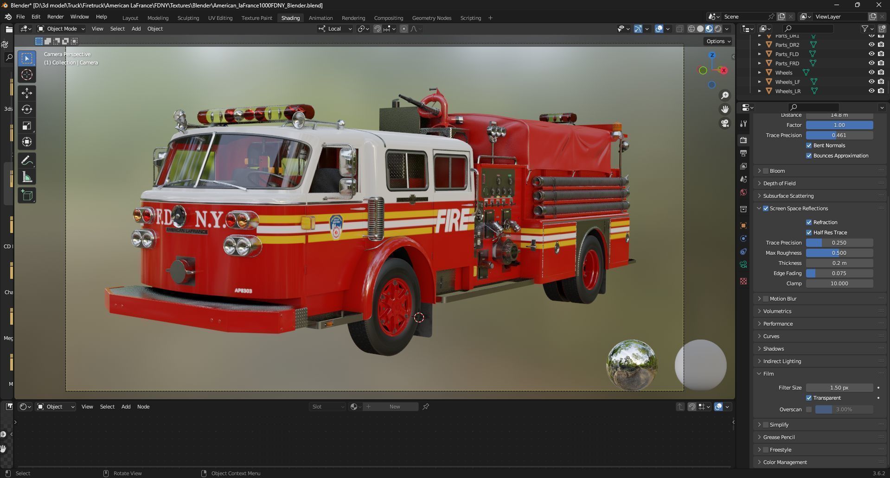Screen dimensions: 890x478
Task: Toggle camera view with the camera gizmo
Action: [724, 123]
